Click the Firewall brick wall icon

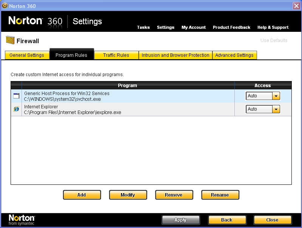click(x=10, y=40)
